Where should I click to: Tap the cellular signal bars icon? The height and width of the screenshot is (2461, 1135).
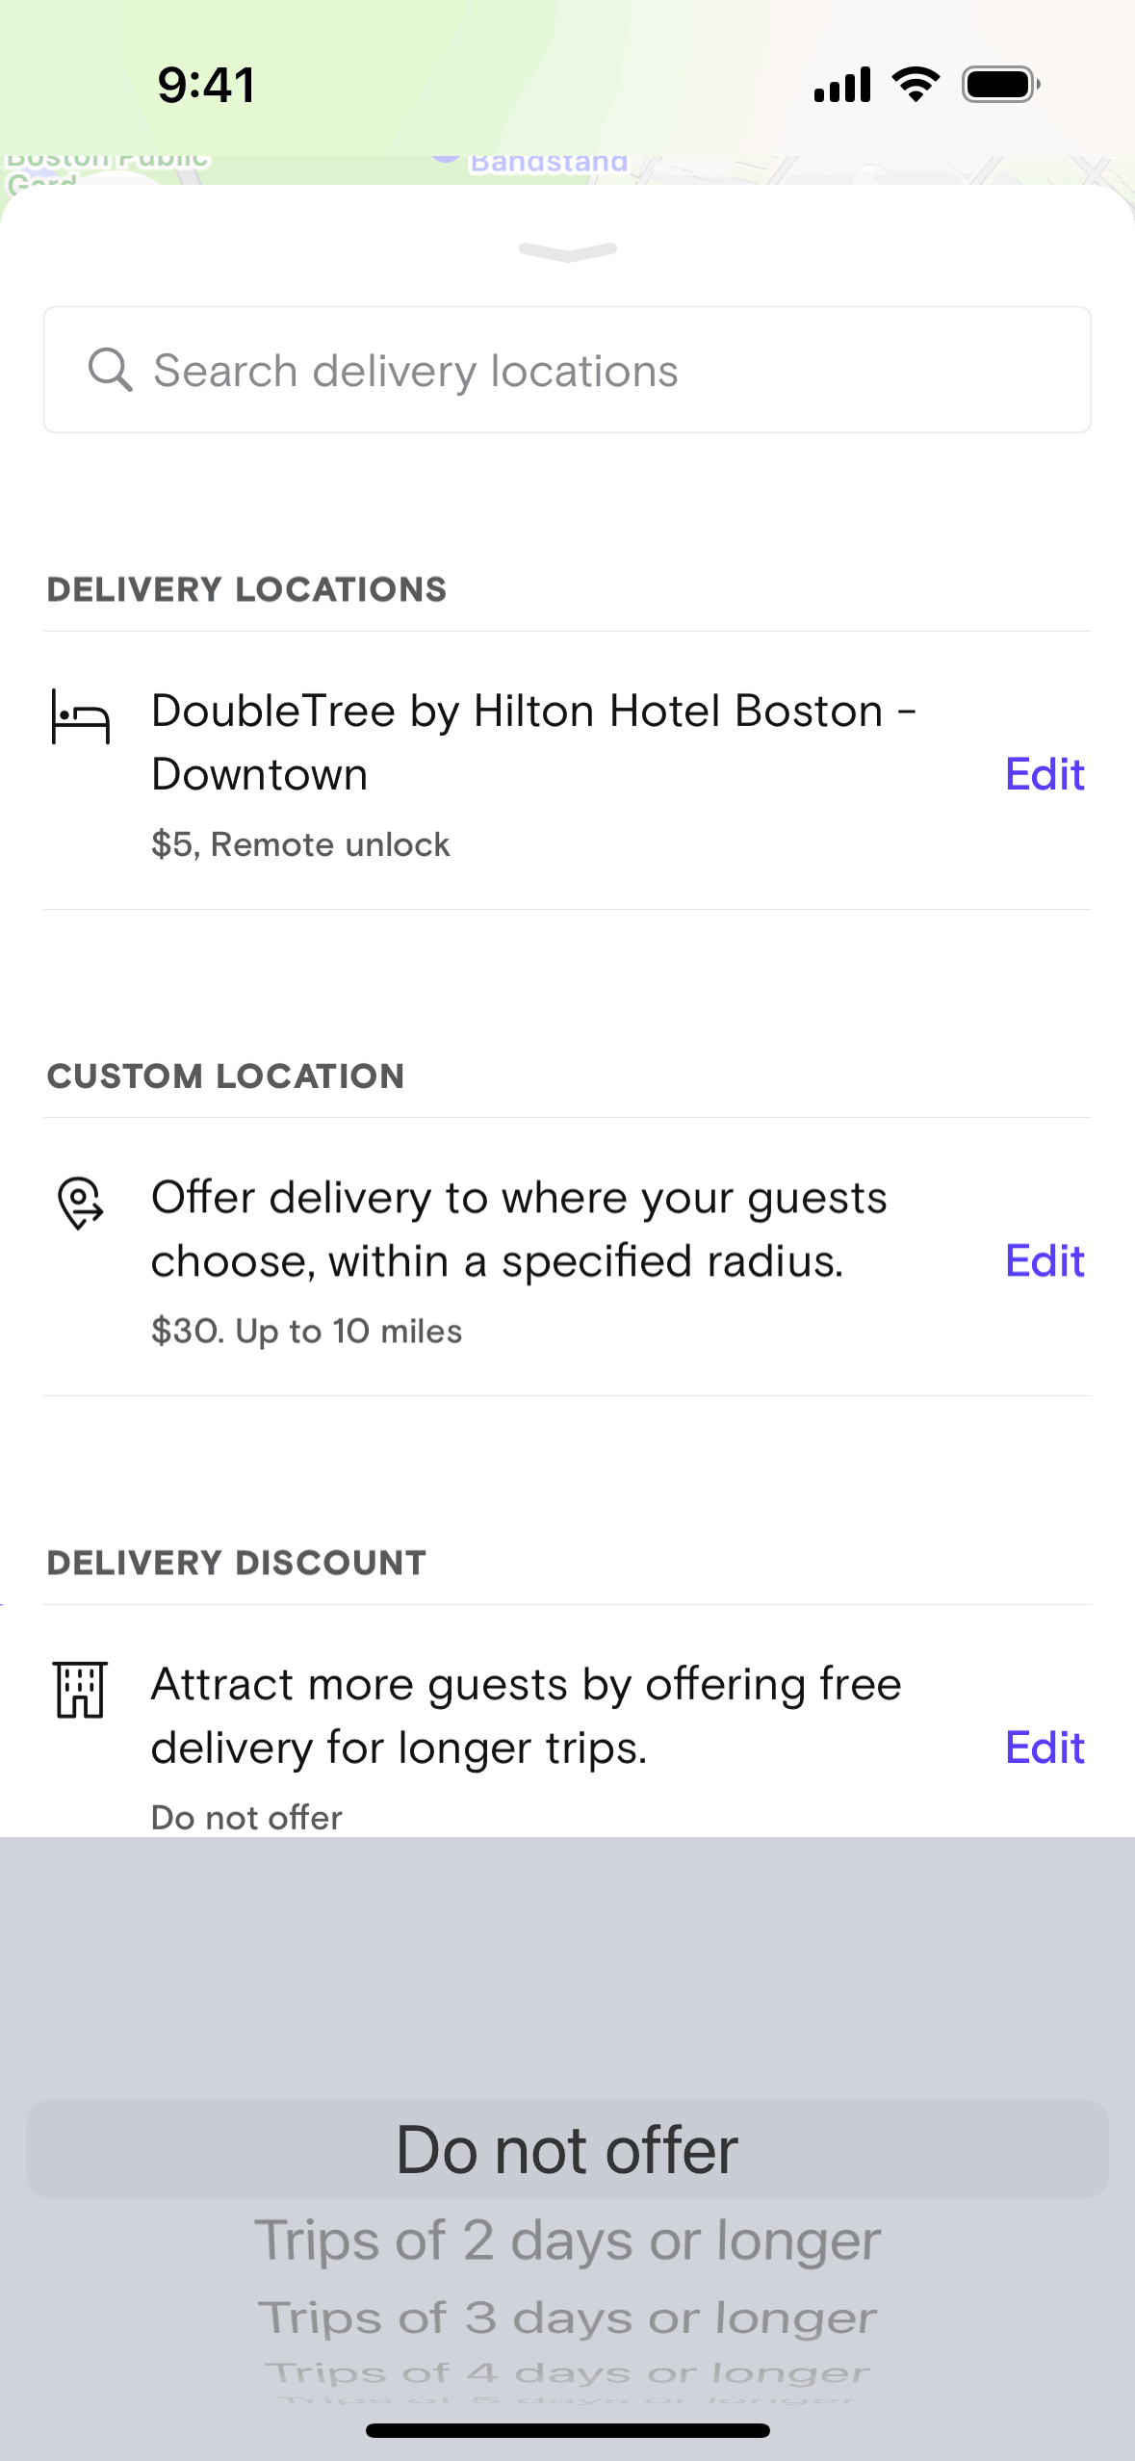pyautogui.click(x=842, y=85)
